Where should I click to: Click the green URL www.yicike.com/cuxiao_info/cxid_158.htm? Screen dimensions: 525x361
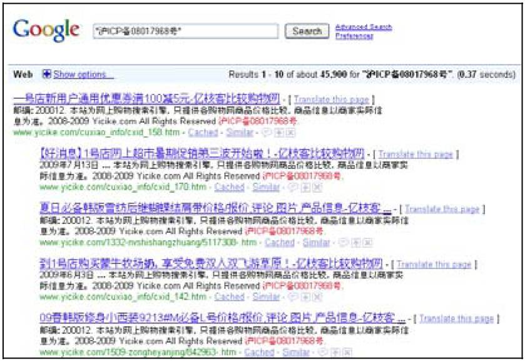click(x=96, y=133)
